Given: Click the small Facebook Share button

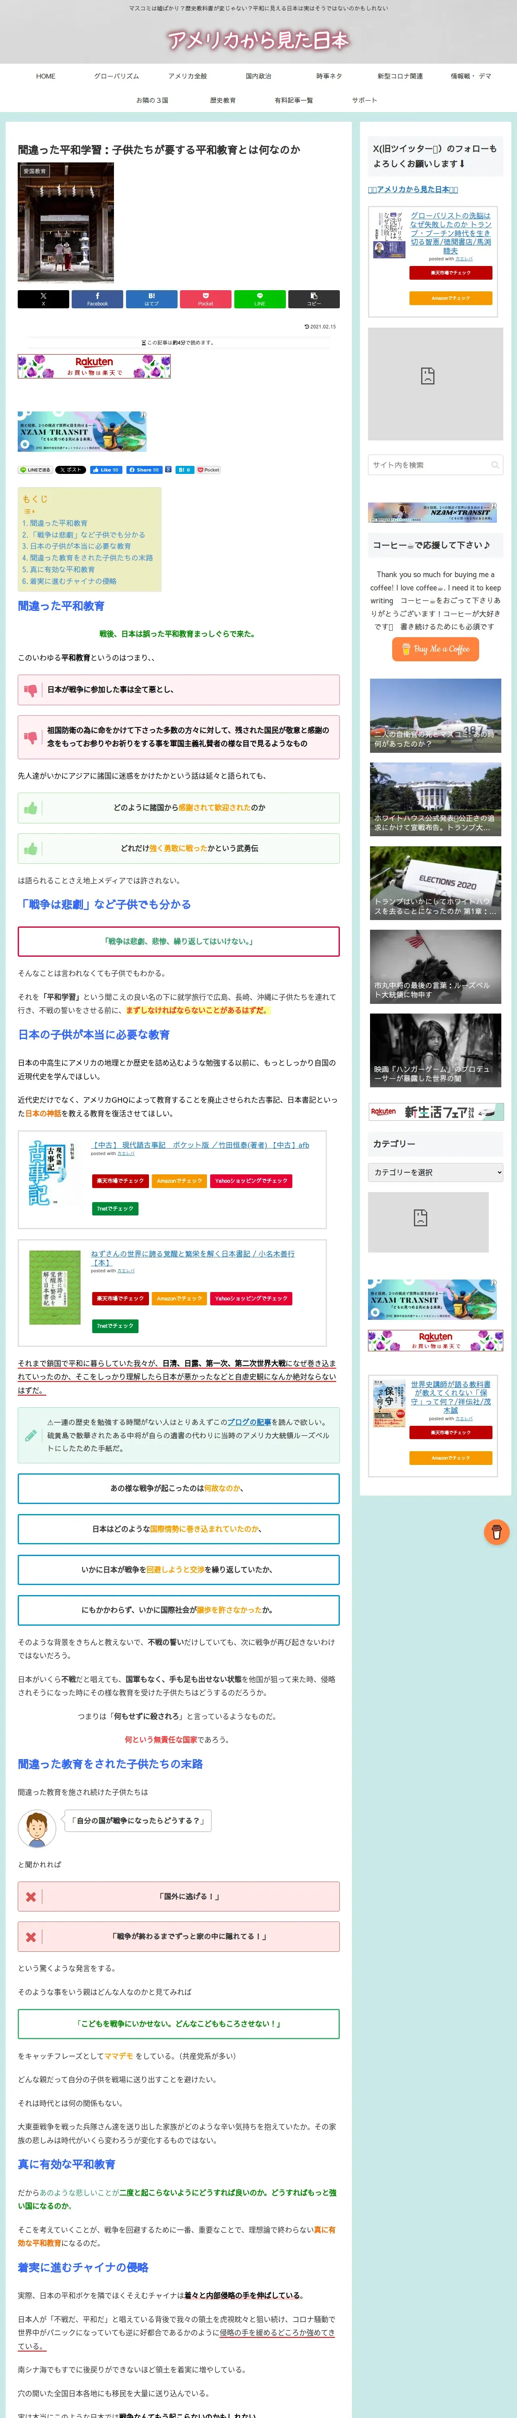Looking at the screenshot, I should coord(144,469).
